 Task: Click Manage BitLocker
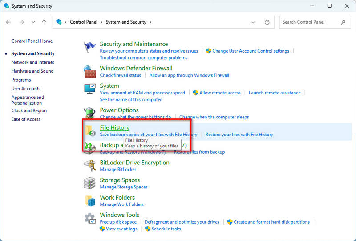(118, 170)
